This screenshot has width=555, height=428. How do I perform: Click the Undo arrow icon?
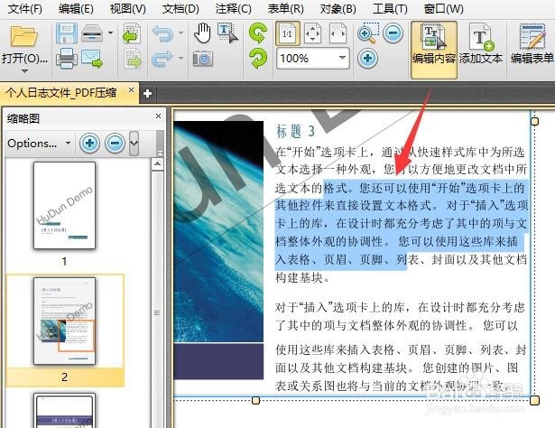tap(162, 33)
